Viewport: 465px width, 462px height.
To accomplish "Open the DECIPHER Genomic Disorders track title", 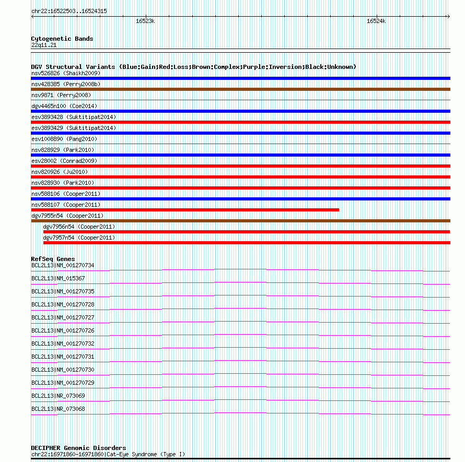I will pyautogui.click(x=78, y=448).
